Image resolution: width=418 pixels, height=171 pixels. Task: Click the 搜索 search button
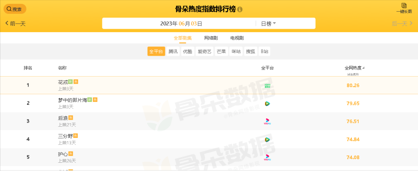tap(15, 9)
